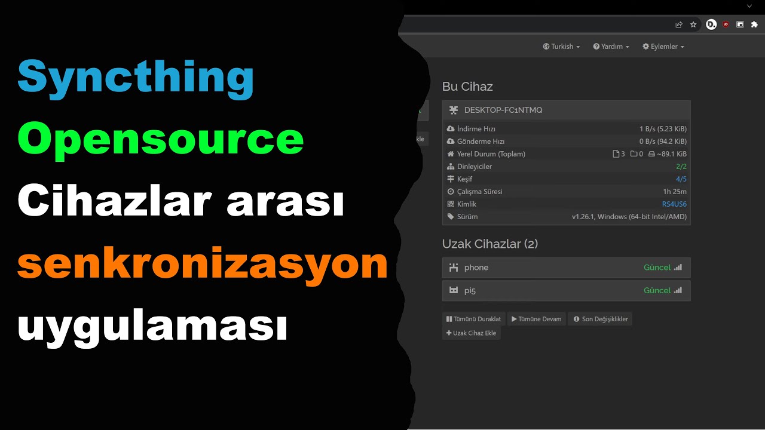The width and height of the screenshot is (765, 430).
Task: Expand the phone remote device
Action: point(566,268)
